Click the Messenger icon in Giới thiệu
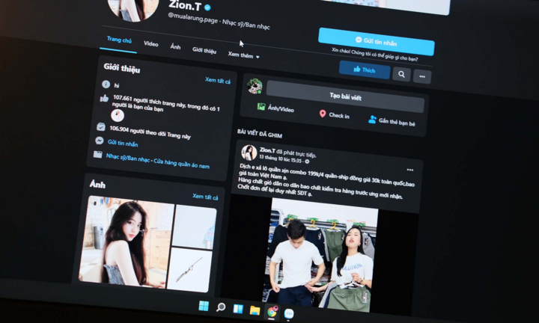The height and width of the screenshot is (323, 539). coord(100,141)
